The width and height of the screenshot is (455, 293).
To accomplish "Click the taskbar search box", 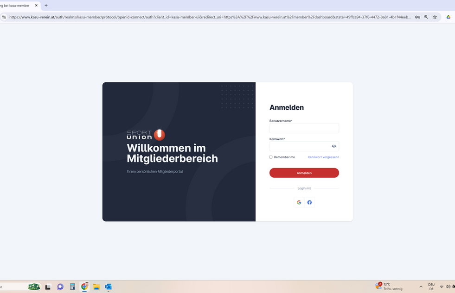I will [20, 287].
